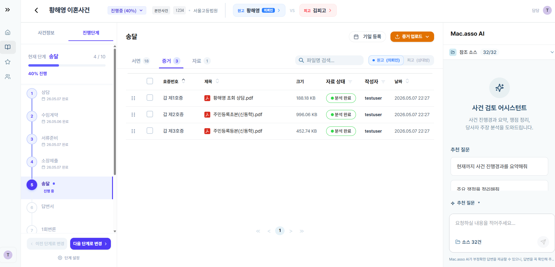Collapse the 추천 질문 toggle above input
The height and width of the screenshot is (267, 555).
[466, 203]
